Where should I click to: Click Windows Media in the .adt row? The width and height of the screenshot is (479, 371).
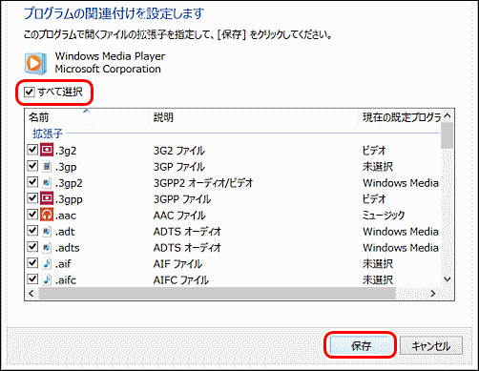coord(401,232)
